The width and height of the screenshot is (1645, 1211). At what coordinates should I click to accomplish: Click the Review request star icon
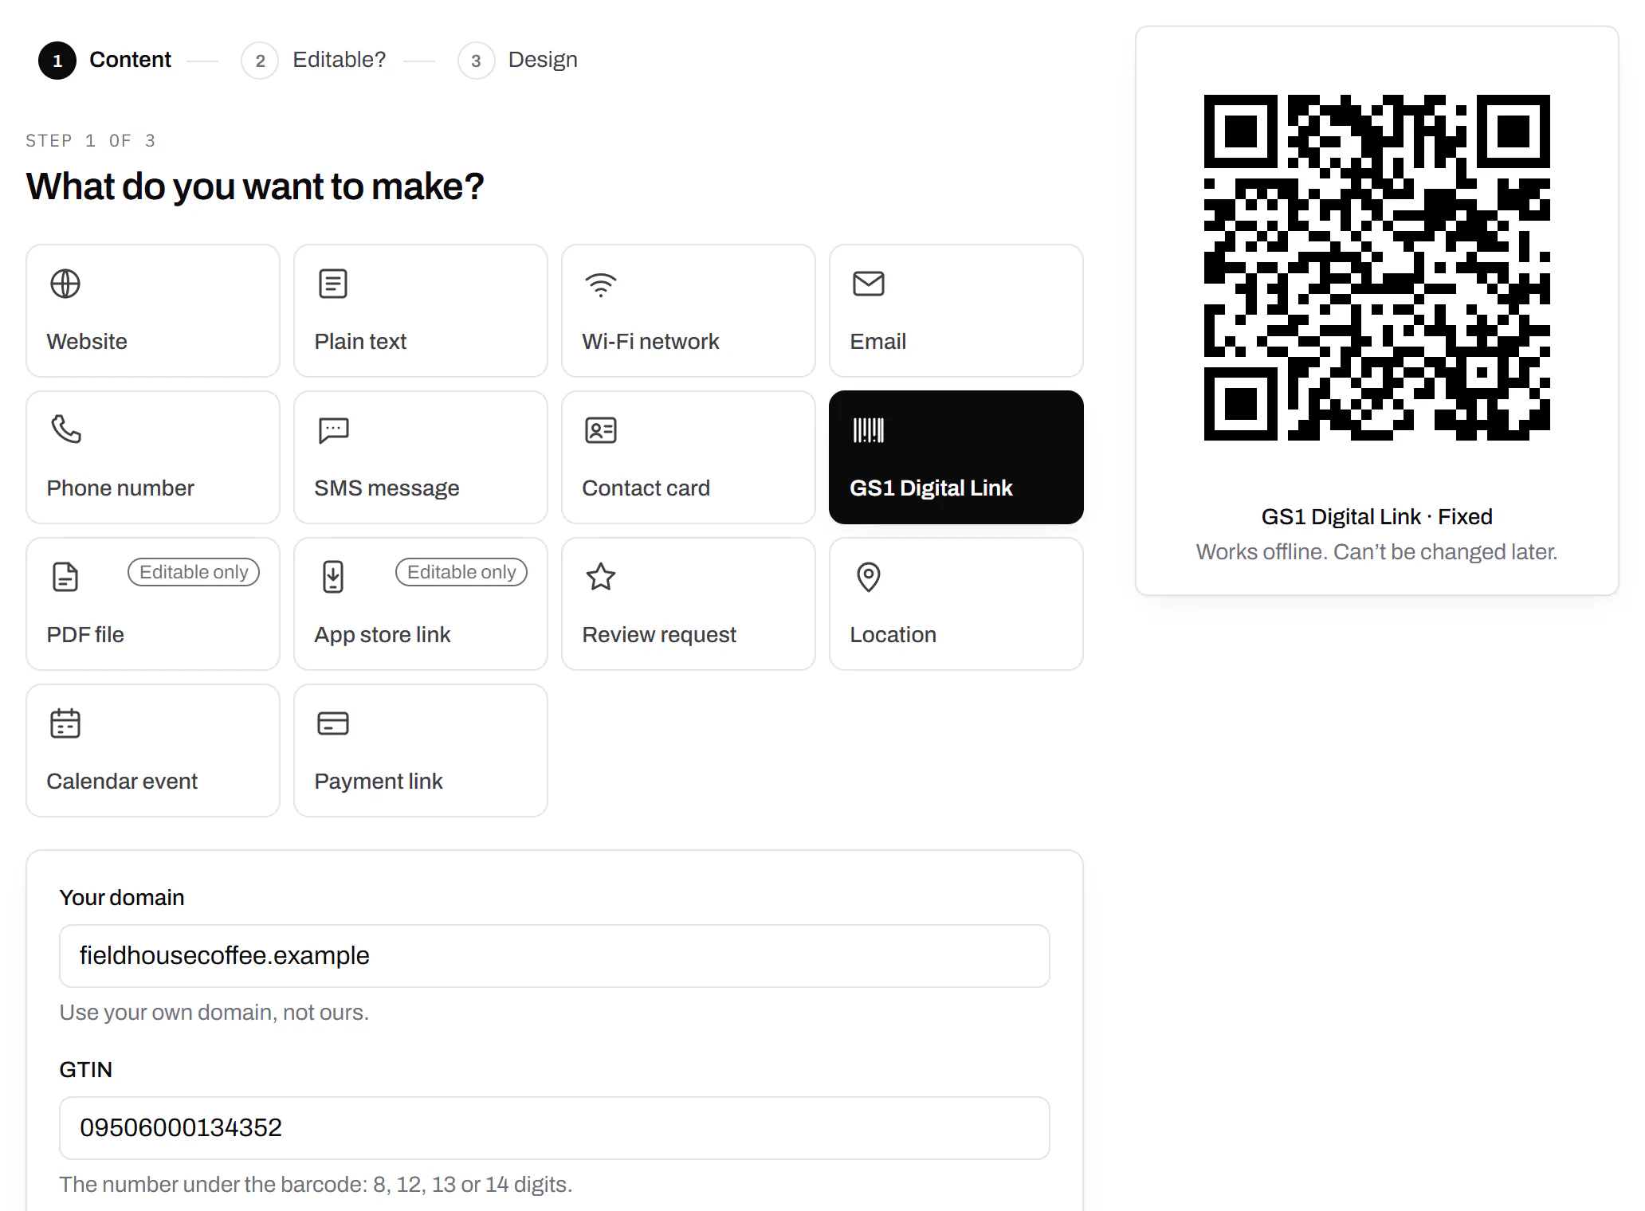pos(601,577)
